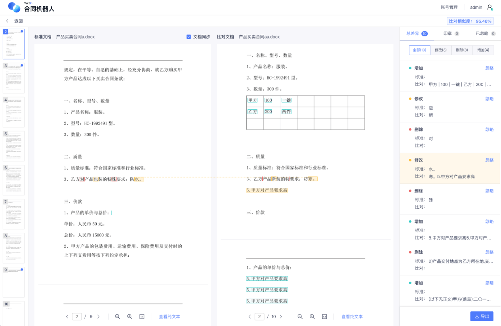Zoom in the standard document
501x326 pixels.
[130, 316]
